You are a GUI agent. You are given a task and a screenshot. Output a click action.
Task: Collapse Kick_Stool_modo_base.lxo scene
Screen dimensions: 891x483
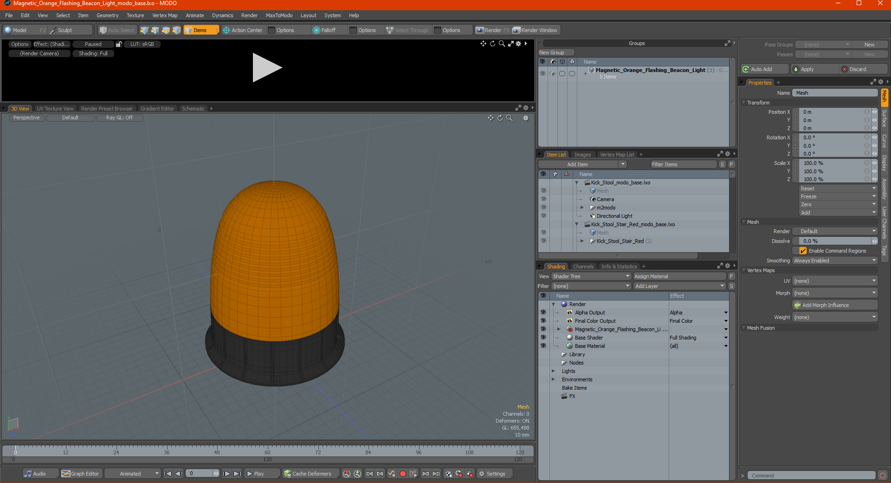(x=577, y=183)
